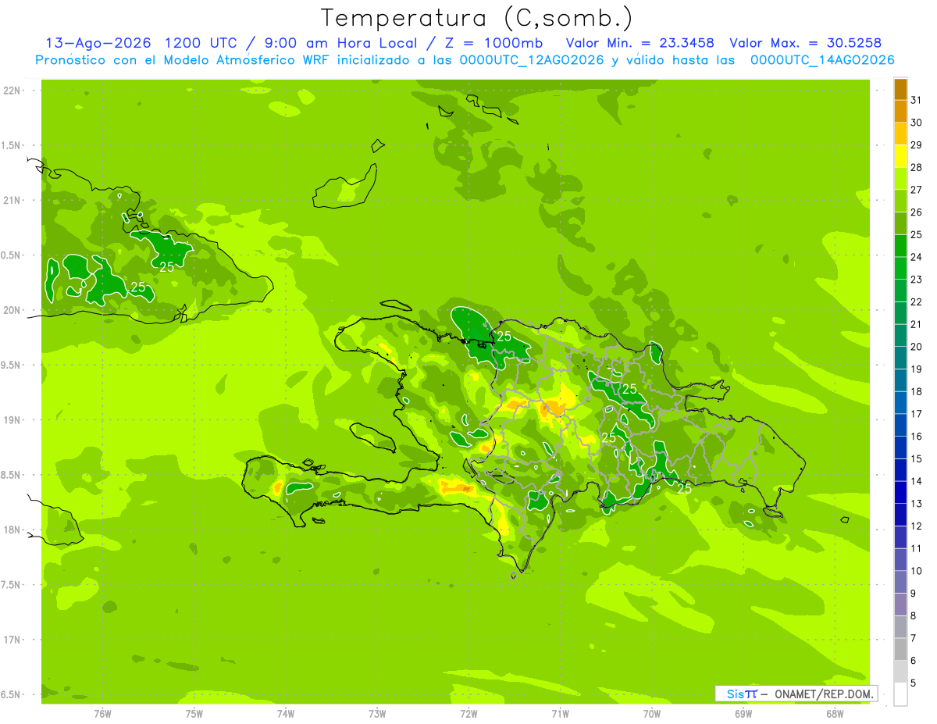937x724 pixels.
Task: Click the yellow legend swatch between 28 and 29
Action: (x=900, y=156)
